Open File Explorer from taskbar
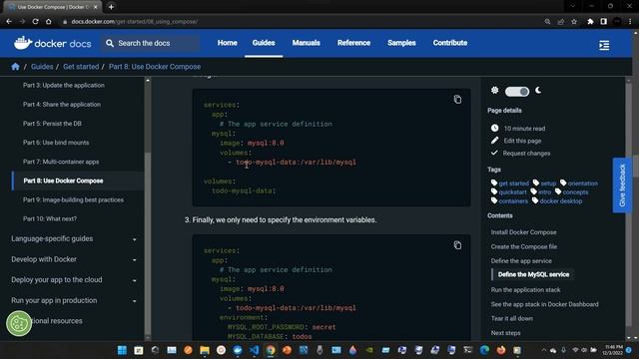The height and width of the screenshot is (359, 639). [204, 350]
